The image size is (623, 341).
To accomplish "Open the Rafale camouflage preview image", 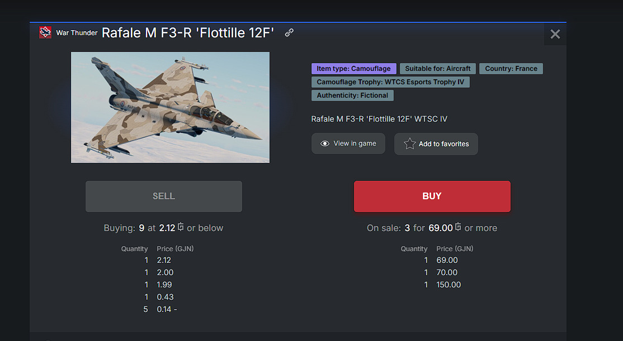I will 170,107.
